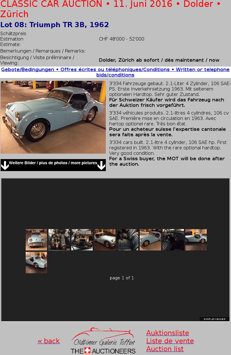Open fifth gallery thumbnail showing black seats
Image resolution: width=231 pixels, height=355 pixels.
(x=127, y=240)
